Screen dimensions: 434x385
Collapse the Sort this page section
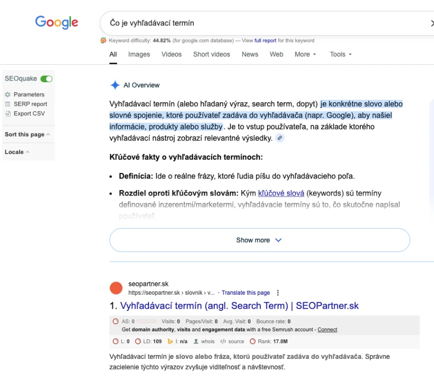point(48,134)
